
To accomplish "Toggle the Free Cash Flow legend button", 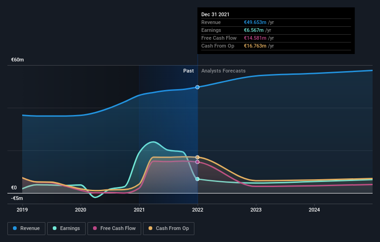I will (114, 229).
